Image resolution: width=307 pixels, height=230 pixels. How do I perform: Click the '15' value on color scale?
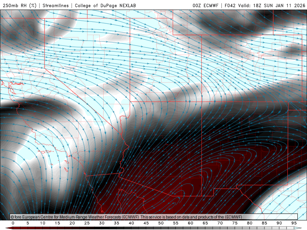[57, 223]
